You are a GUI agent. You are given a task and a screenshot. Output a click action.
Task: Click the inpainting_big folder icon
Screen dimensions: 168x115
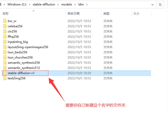click(5, 42)
